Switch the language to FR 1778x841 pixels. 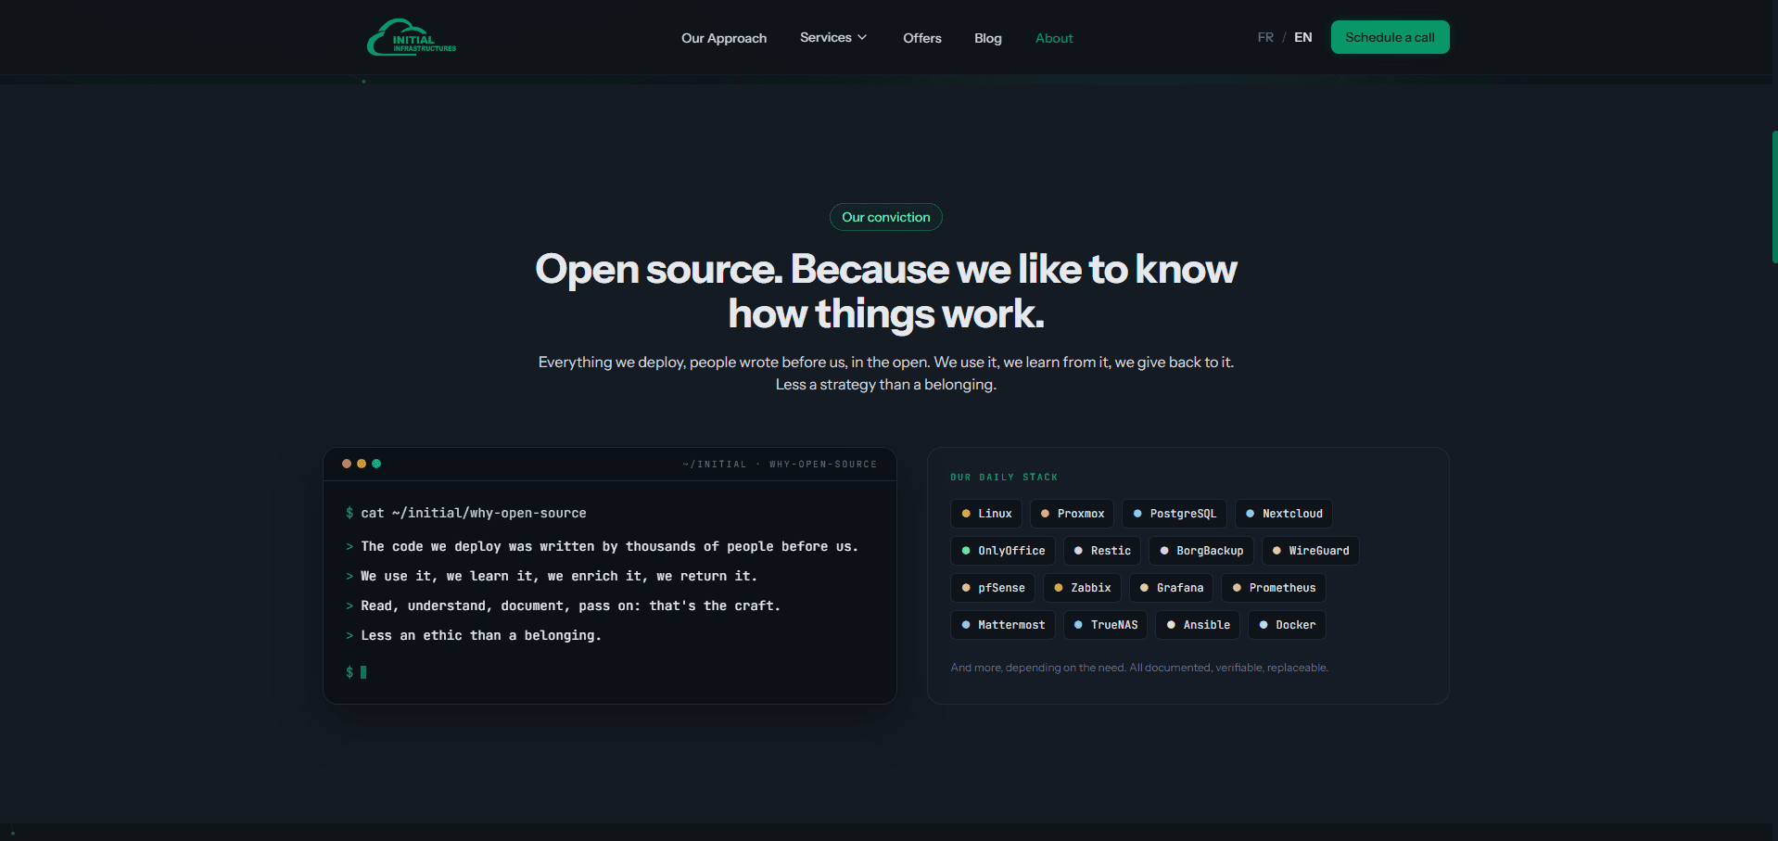tap(1265, 37)
